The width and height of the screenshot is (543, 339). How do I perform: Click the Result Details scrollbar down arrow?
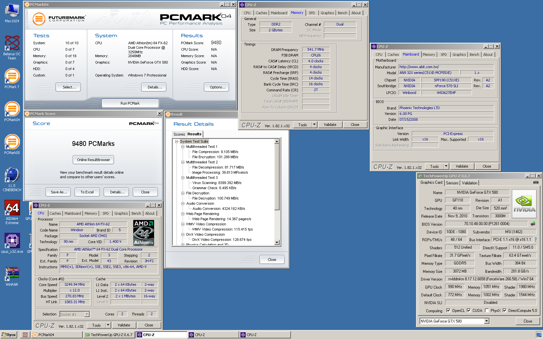(x=277, y=242)
